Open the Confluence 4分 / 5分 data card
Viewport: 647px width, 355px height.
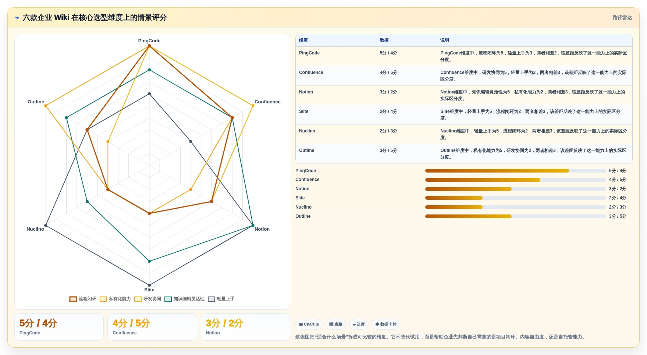click(152, 327)
